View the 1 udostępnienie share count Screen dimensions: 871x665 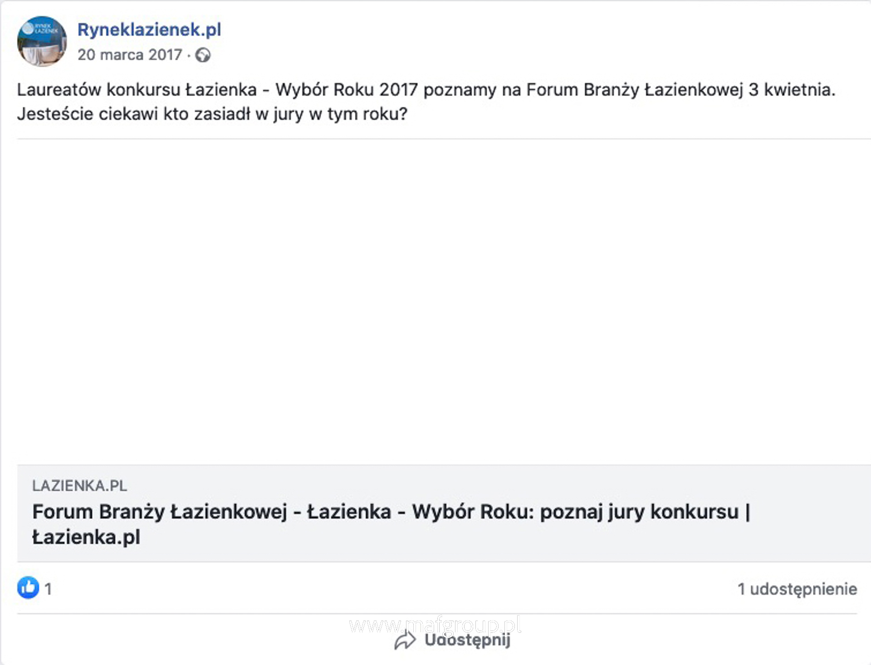(x=797, y=589)
